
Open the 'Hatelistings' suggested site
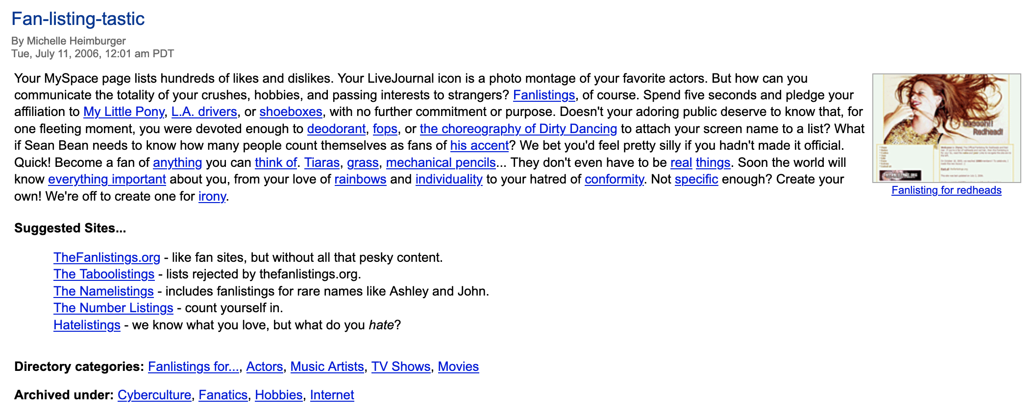87,325
